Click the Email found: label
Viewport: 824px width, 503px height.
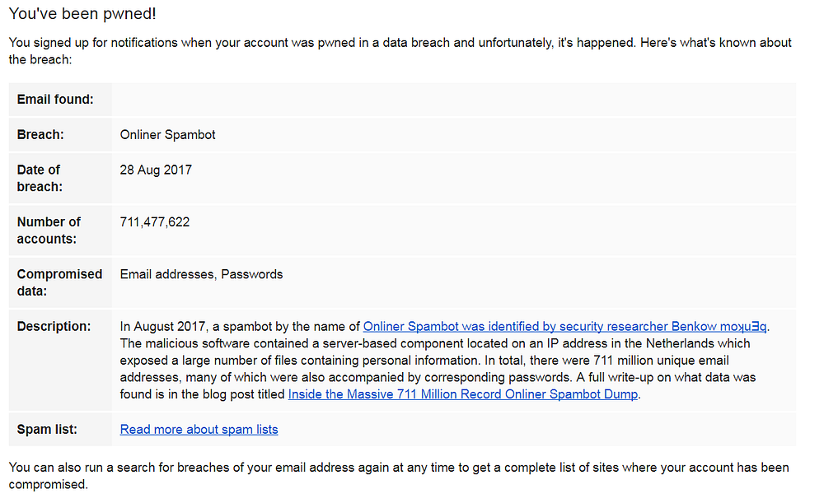55,100
